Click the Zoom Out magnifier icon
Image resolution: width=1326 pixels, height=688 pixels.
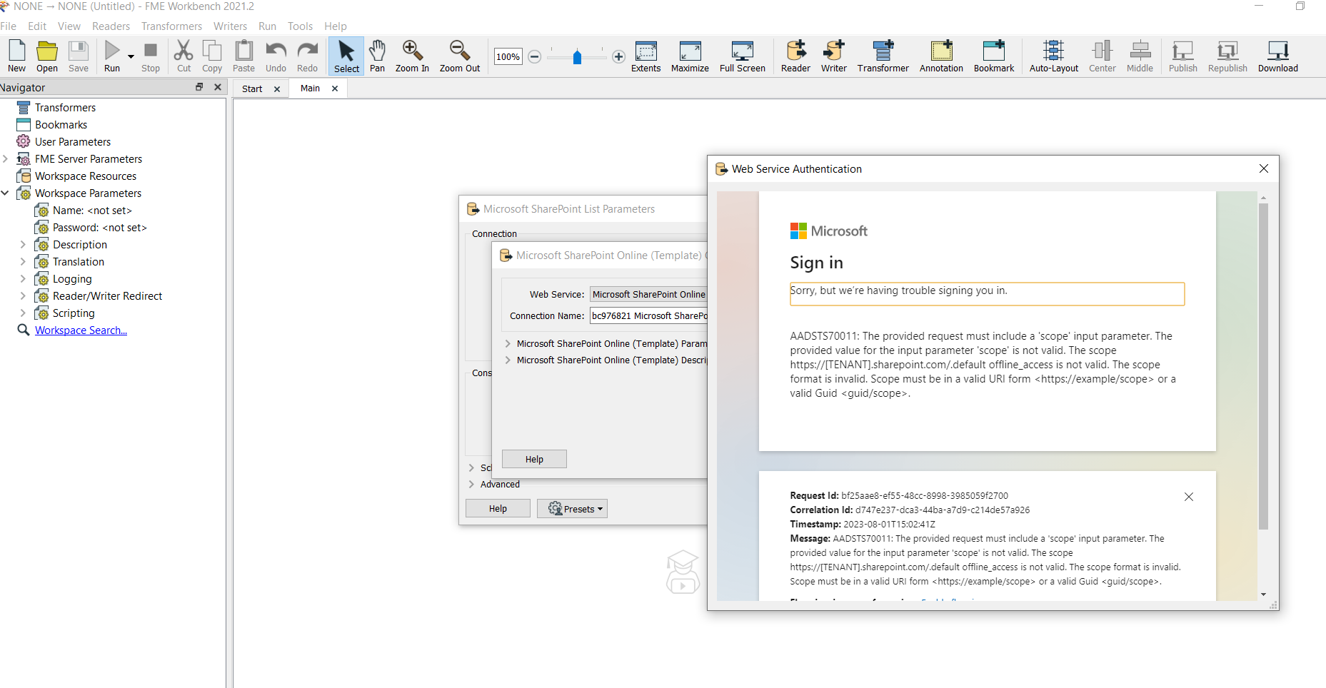pyautogui.click(x=460, y=56)
